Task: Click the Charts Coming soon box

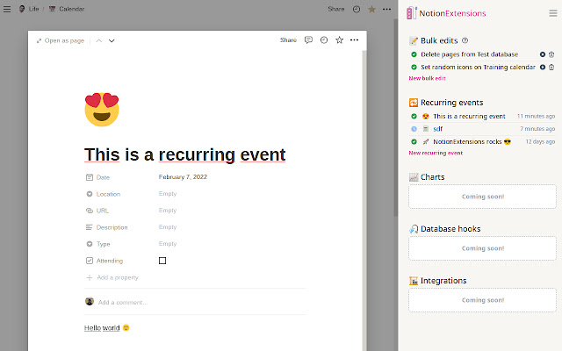Action: click(x=482, y=197)
